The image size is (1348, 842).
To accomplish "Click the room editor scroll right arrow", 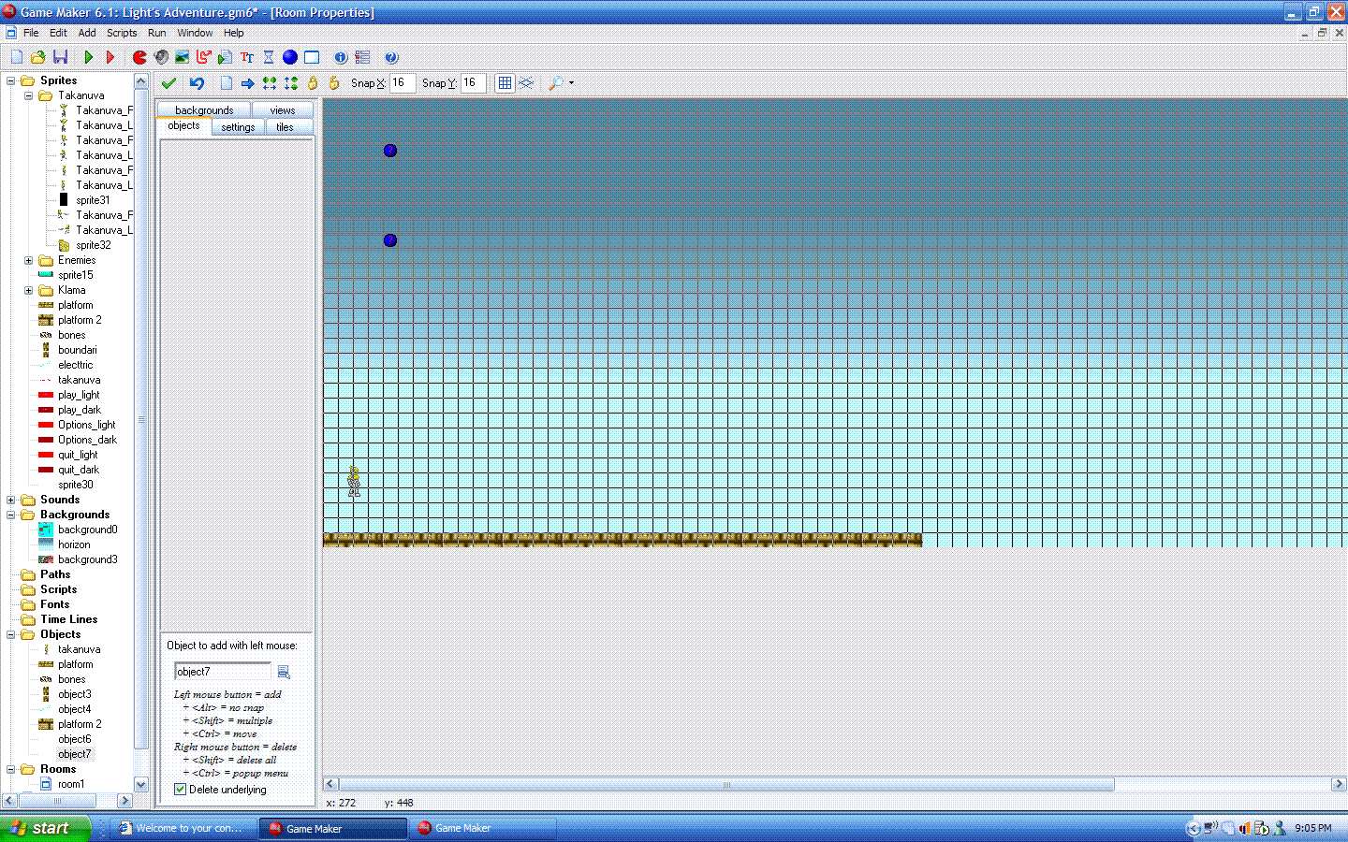I will coord(1339,784).
